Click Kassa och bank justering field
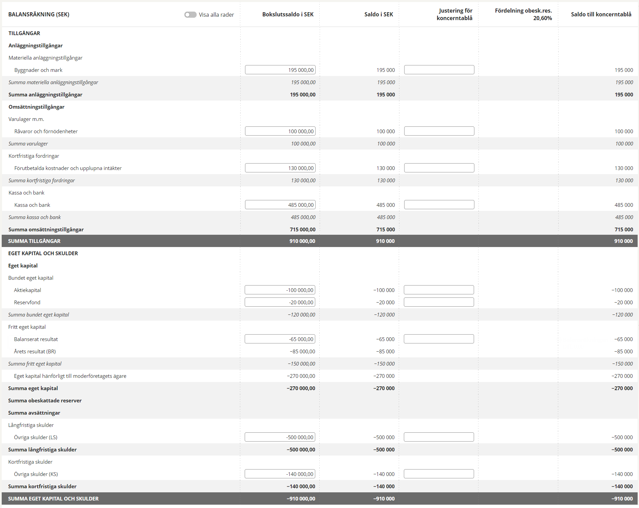Image resolution: width=639 pixels, height=508 pixels. pyautogui.click(x=439, y=205)
